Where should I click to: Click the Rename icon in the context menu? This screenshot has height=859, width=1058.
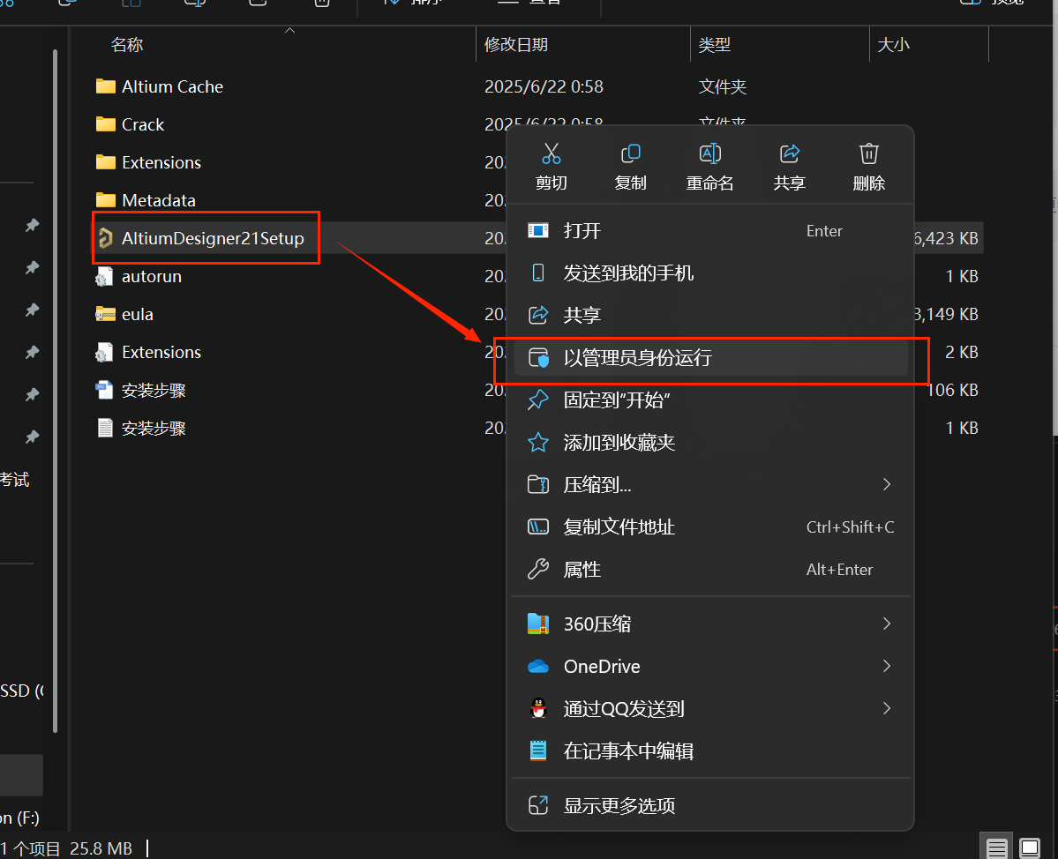[709, 153]
